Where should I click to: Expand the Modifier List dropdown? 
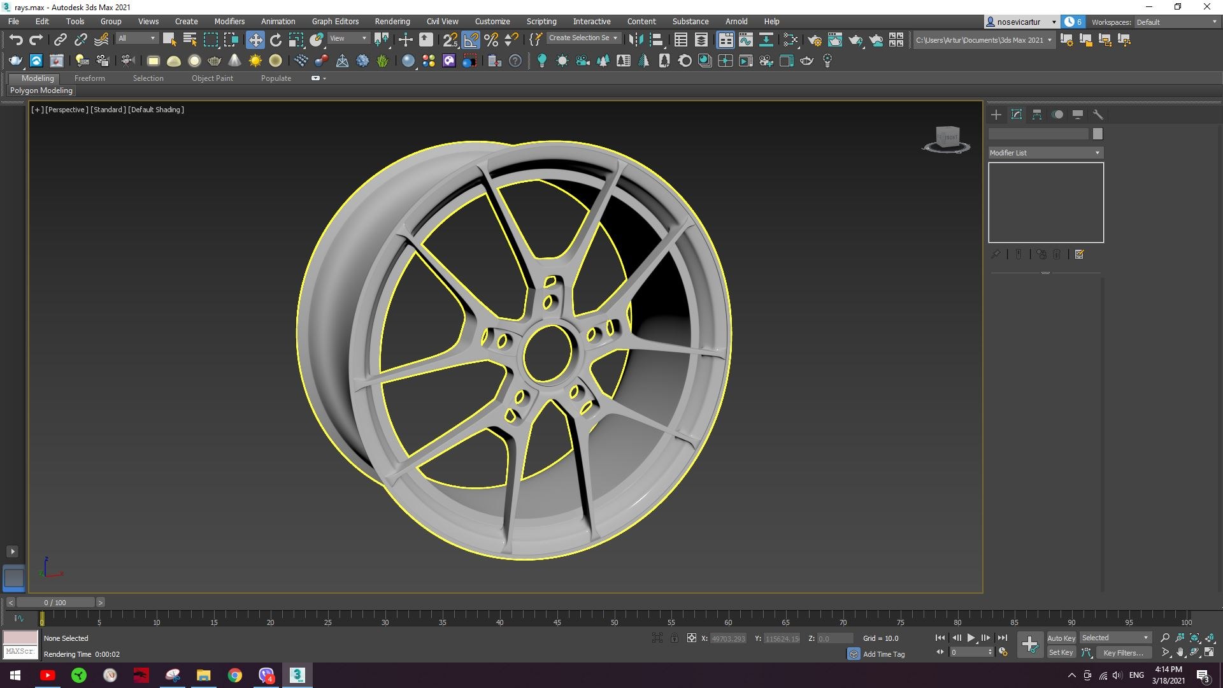coord(1045,153)
